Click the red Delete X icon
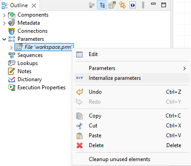The image size is (191, 166). pyautogui.click(x=79, y=145)
